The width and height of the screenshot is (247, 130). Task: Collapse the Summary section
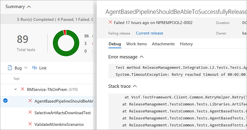click(29, 7)
